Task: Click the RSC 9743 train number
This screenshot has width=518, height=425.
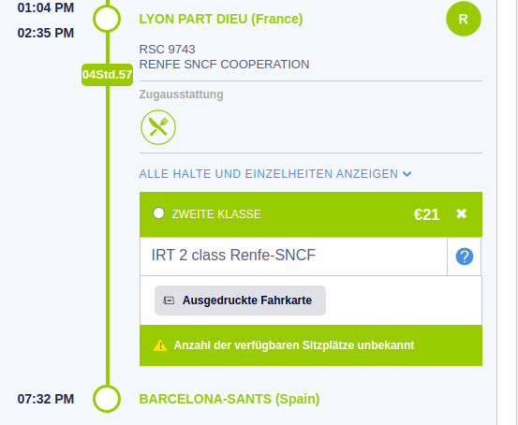Action: [167, 50]
